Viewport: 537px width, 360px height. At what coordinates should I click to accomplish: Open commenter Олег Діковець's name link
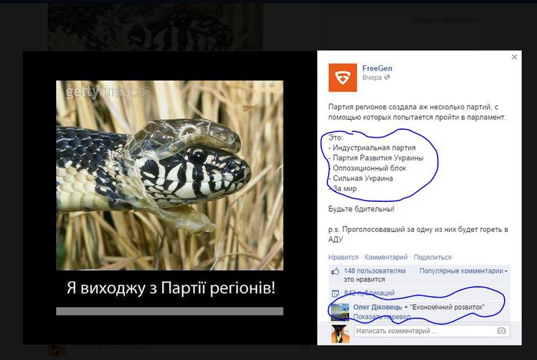(x=378, y=307)
